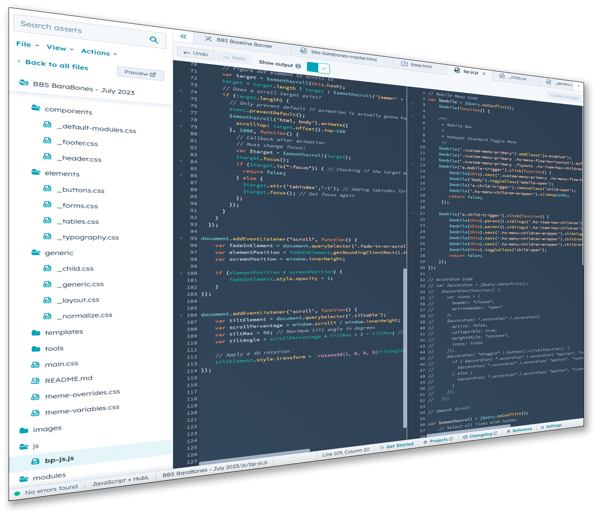
Task: Open Settings in the status bar
Action: [x=551, y=426]
